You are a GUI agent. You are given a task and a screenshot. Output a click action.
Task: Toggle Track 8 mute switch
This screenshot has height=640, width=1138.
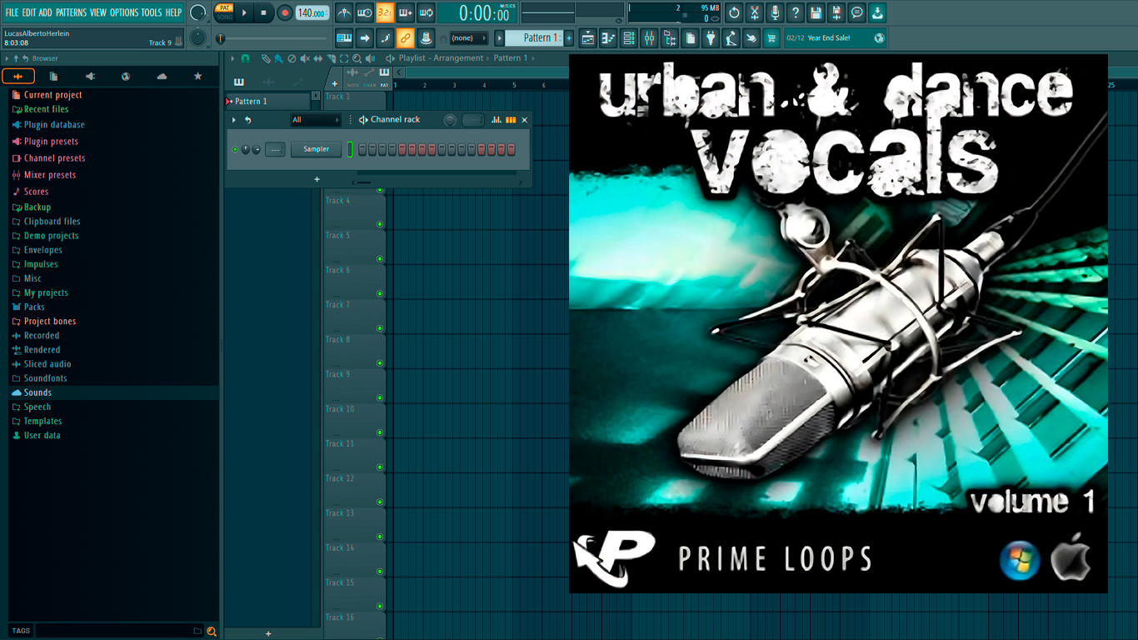pos(380,363)
